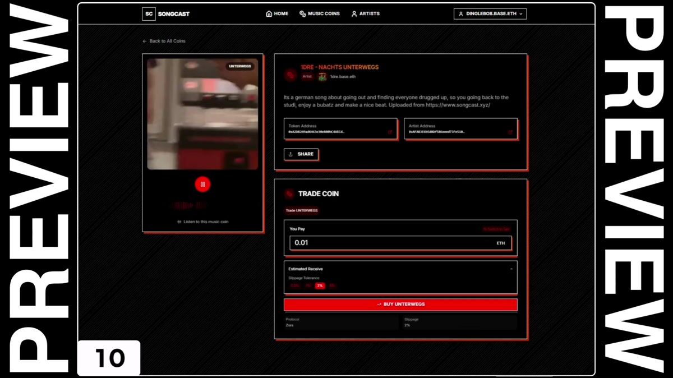673x378 pixels.
Task: Switch to sell mode link
Action: pyautogui.click(x=496, y=229)
